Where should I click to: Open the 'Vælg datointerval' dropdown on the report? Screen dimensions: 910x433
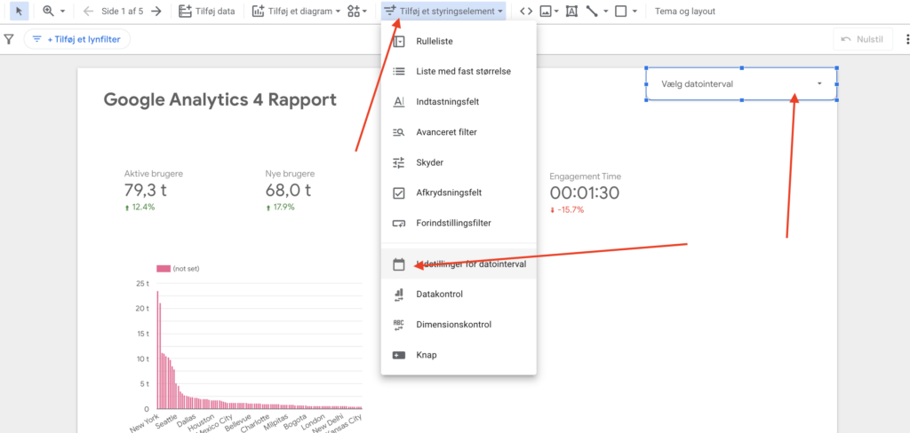[741, 84]
